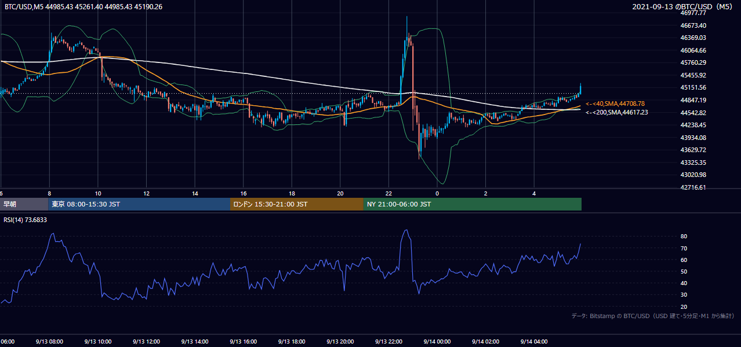Image resolution: width=741 pixels, height=347 pixels.
Task: Click the 9/13 18:00 bottom time label
Action: point(292,342)
